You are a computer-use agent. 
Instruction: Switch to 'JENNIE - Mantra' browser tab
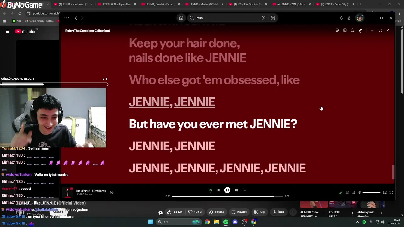click(x=204, y=4)
